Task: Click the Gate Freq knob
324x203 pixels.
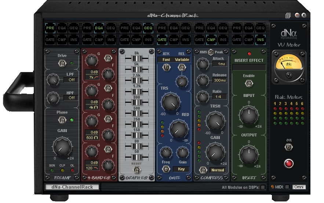Action: 166,153
